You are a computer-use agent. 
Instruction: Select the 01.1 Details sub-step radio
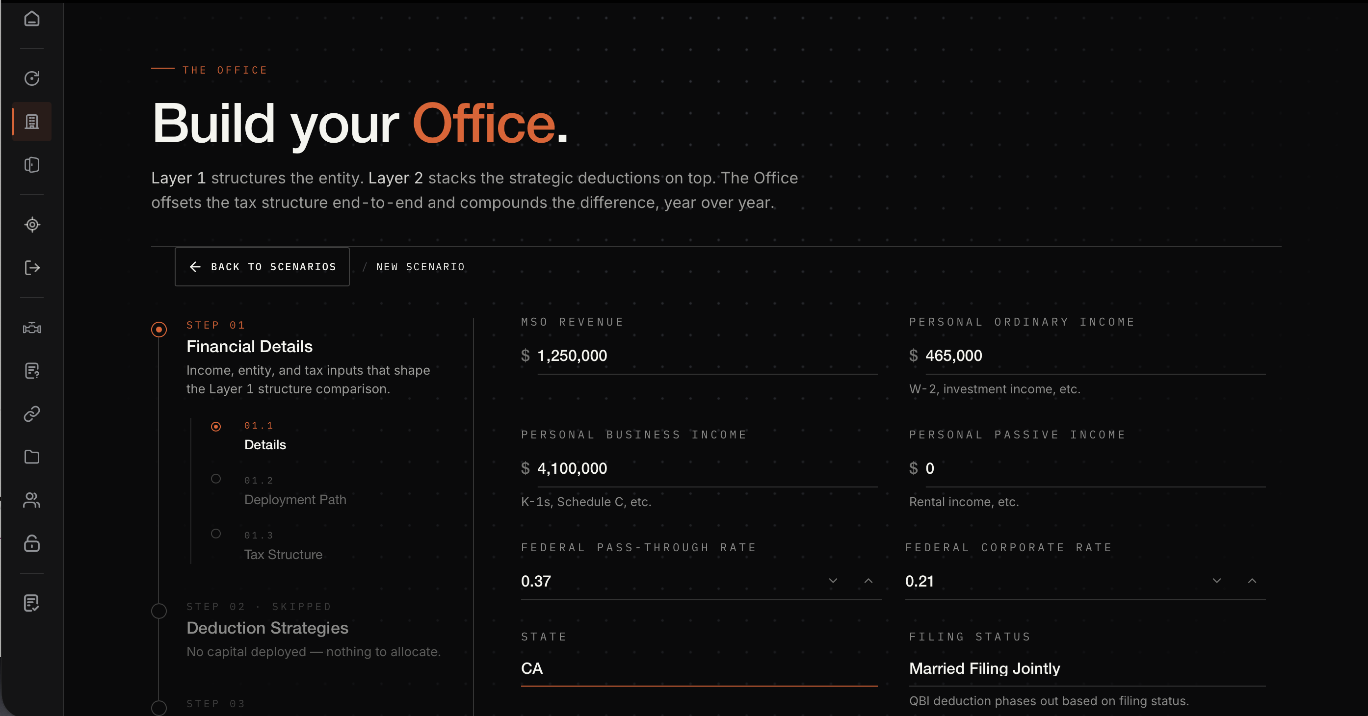click(215, 426)
